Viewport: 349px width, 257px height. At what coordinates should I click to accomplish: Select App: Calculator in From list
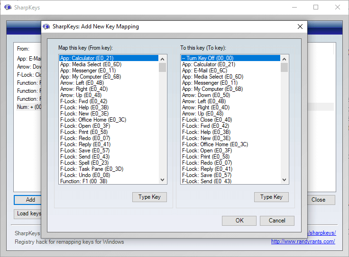pos(109,58)
